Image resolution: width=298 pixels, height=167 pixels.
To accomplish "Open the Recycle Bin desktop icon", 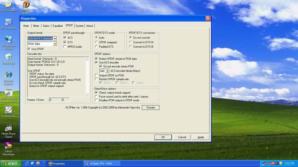I will pyautogui.click(x=8, y=59).
